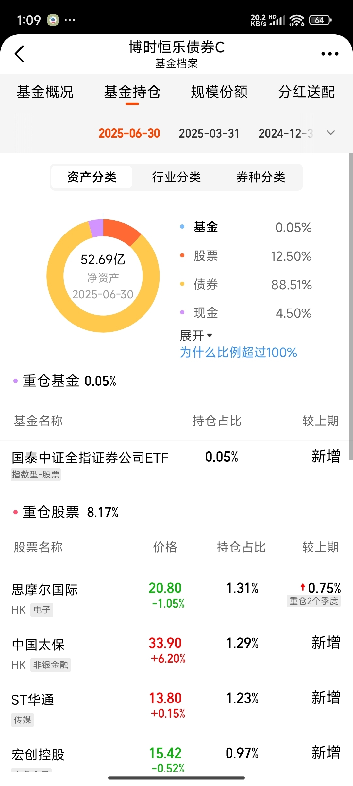The width and height of the screenshot is (353, 786).
Task: Expand the report date list chevron
Action: click(331, 133)
